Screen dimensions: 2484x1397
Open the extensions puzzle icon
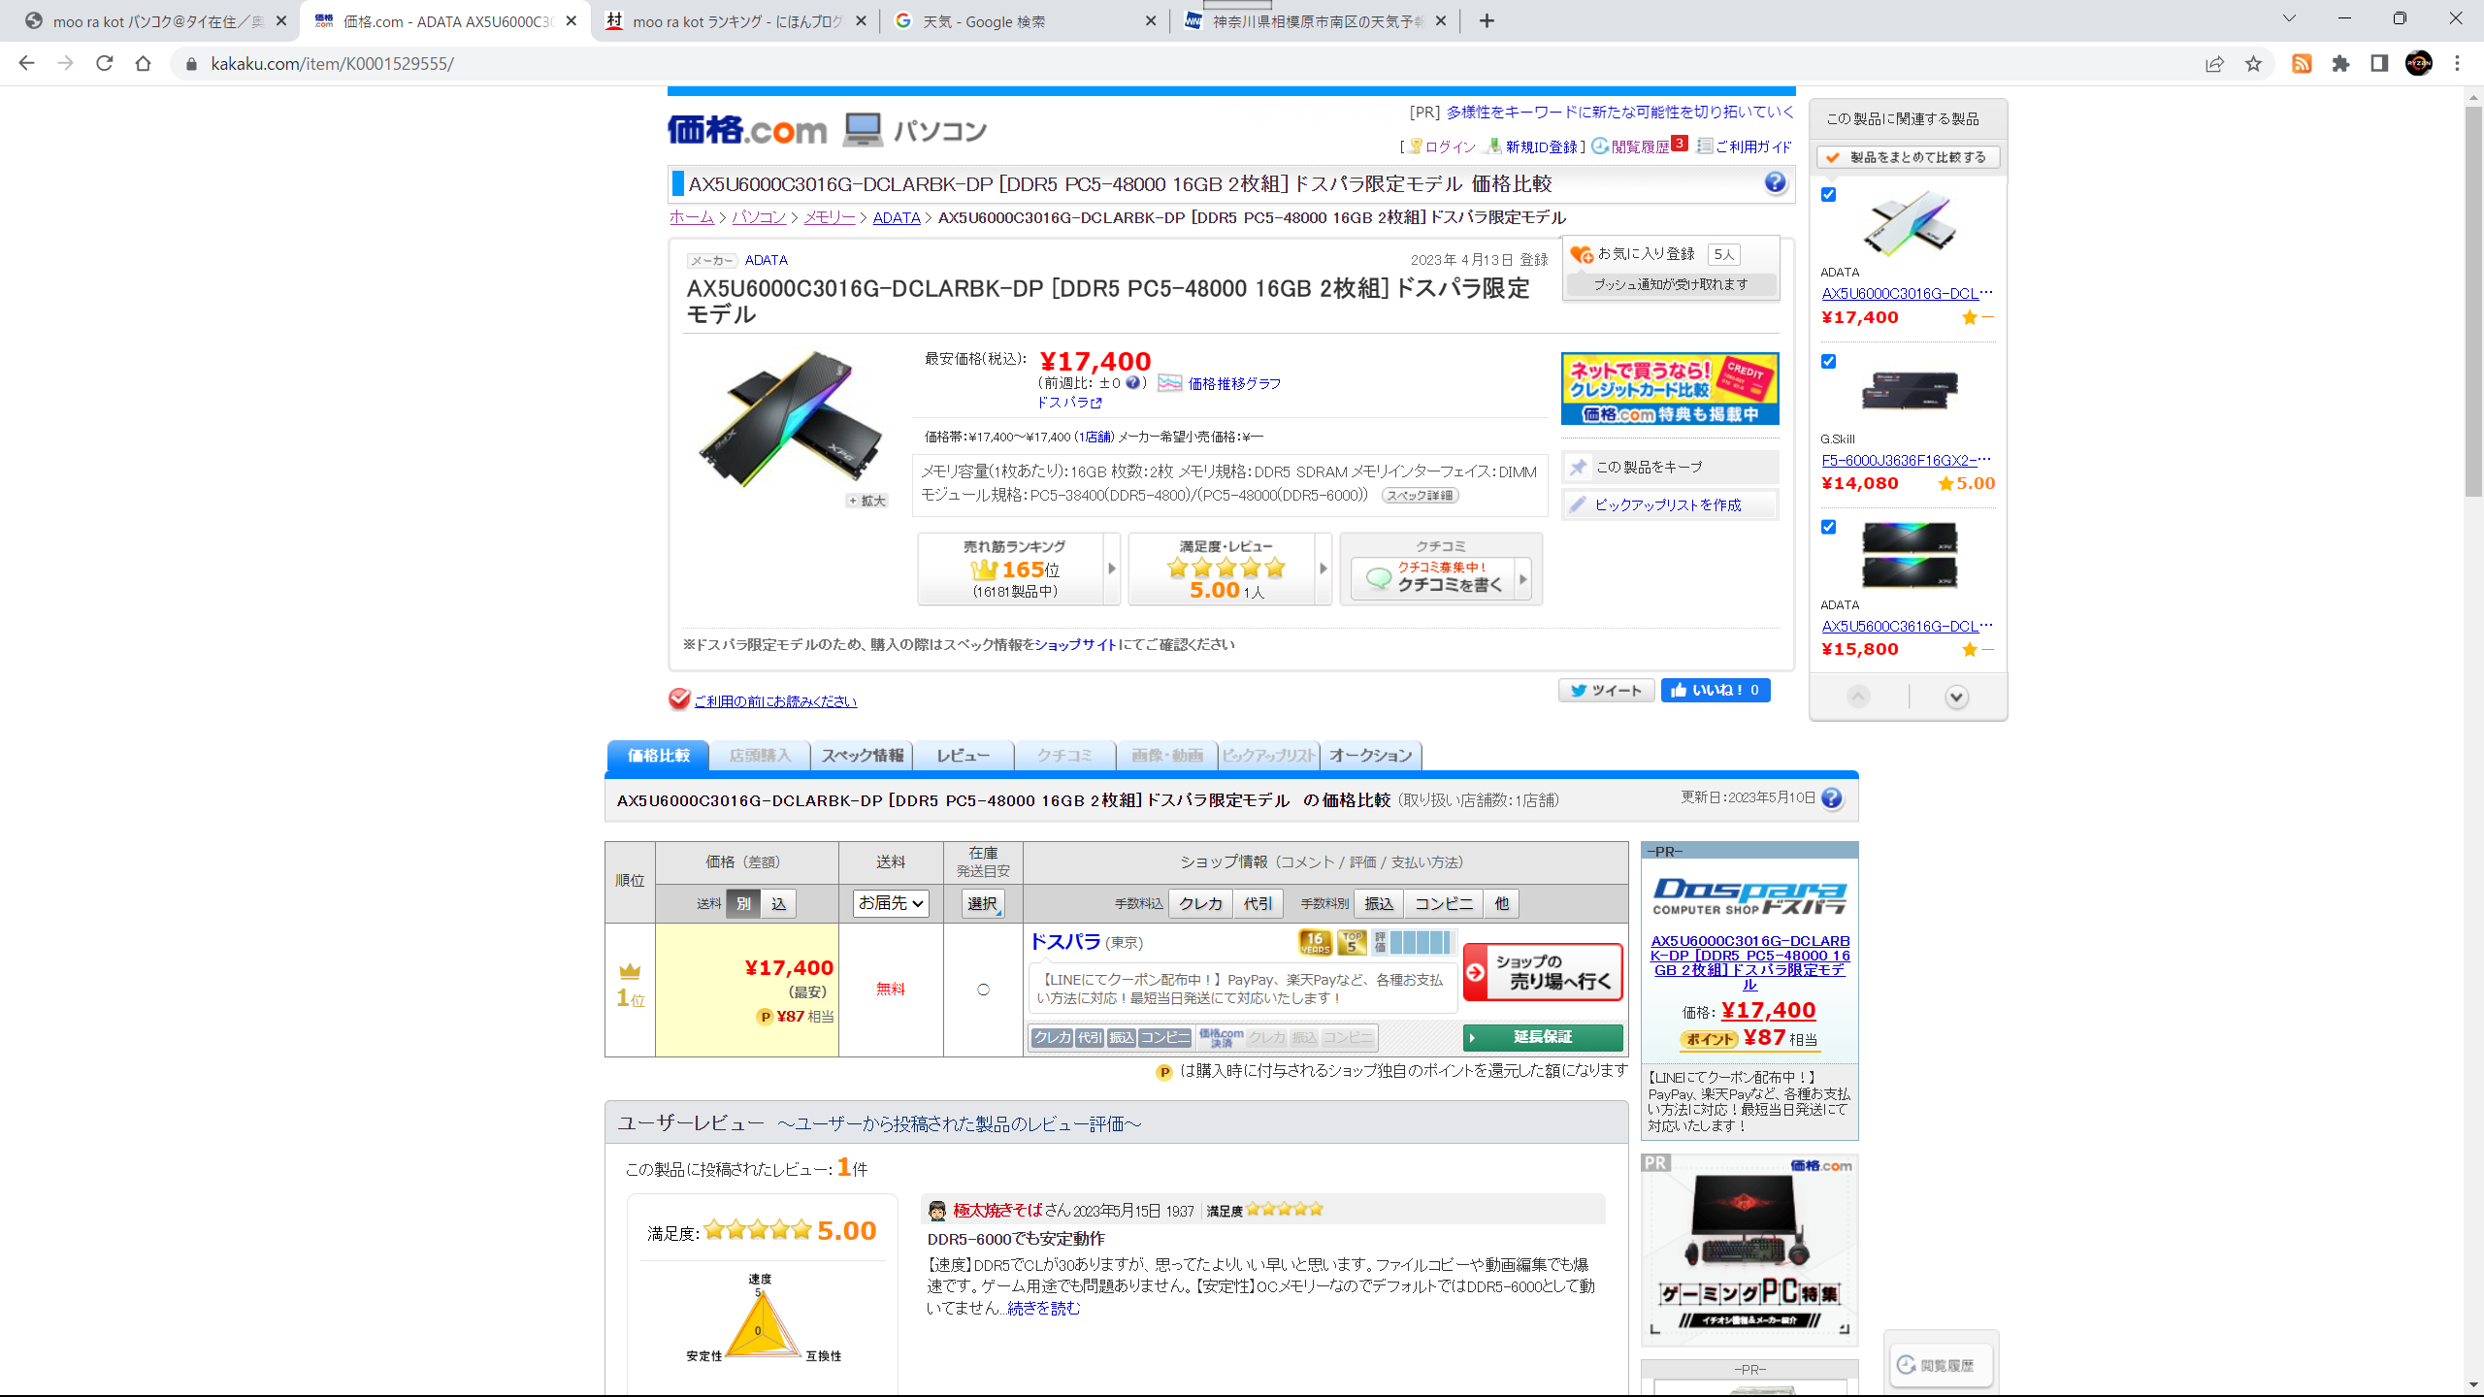coord(2340,63)
